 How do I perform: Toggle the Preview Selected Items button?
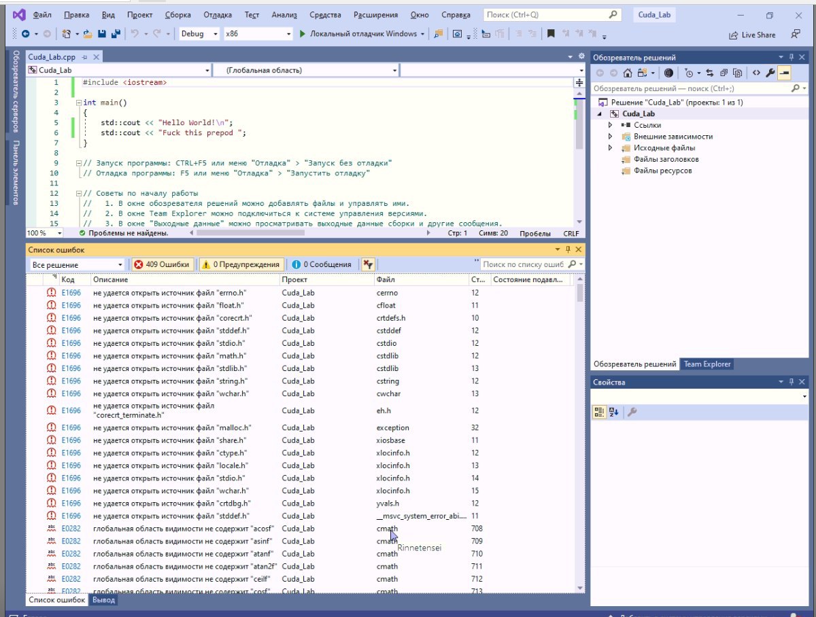784,73
